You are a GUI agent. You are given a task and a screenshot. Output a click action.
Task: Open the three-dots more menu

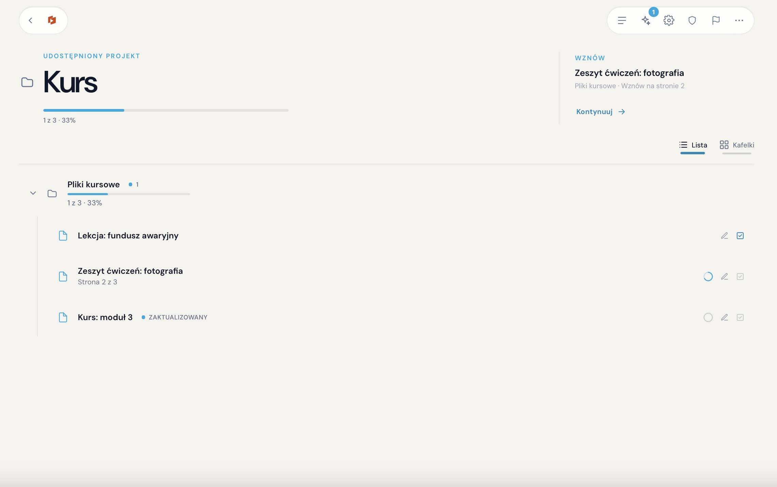pyautogui.click(x=739, y=20)
